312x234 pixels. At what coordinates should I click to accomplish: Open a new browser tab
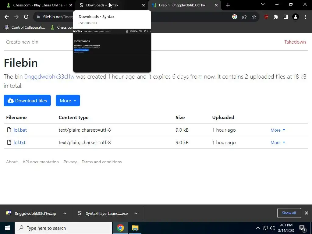coord(228,5)
